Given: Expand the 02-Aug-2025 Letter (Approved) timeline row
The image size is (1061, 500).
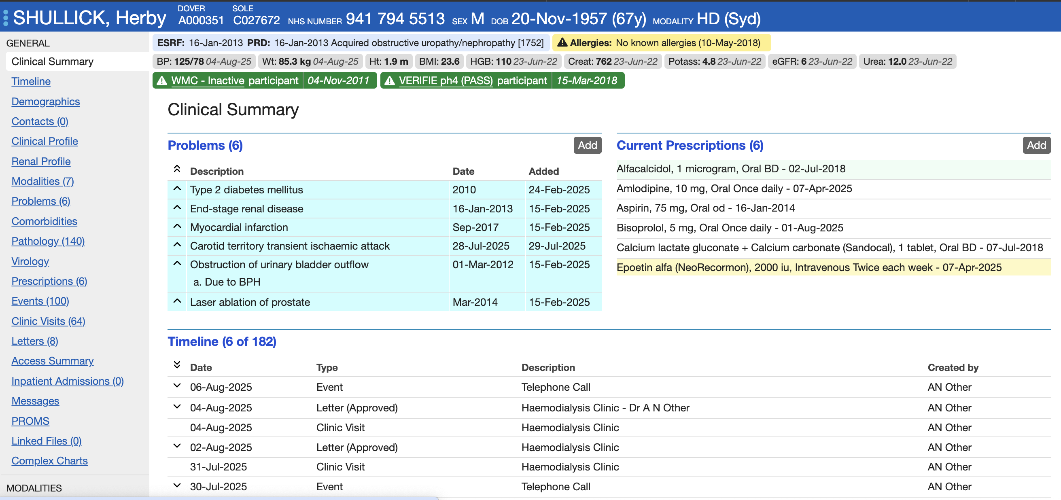Looking at the screenshot, I should [x=177, y=447].
